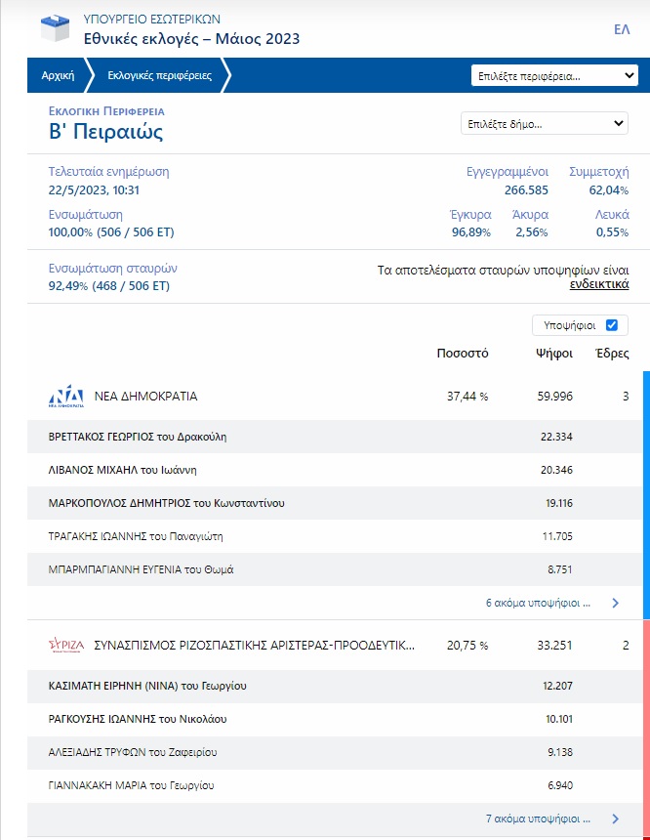Expand 6 ακόμα υποψήφιοι list
The width and height of the screenshot is (650, 840).
pyautogui.click(x=538, y=604)
